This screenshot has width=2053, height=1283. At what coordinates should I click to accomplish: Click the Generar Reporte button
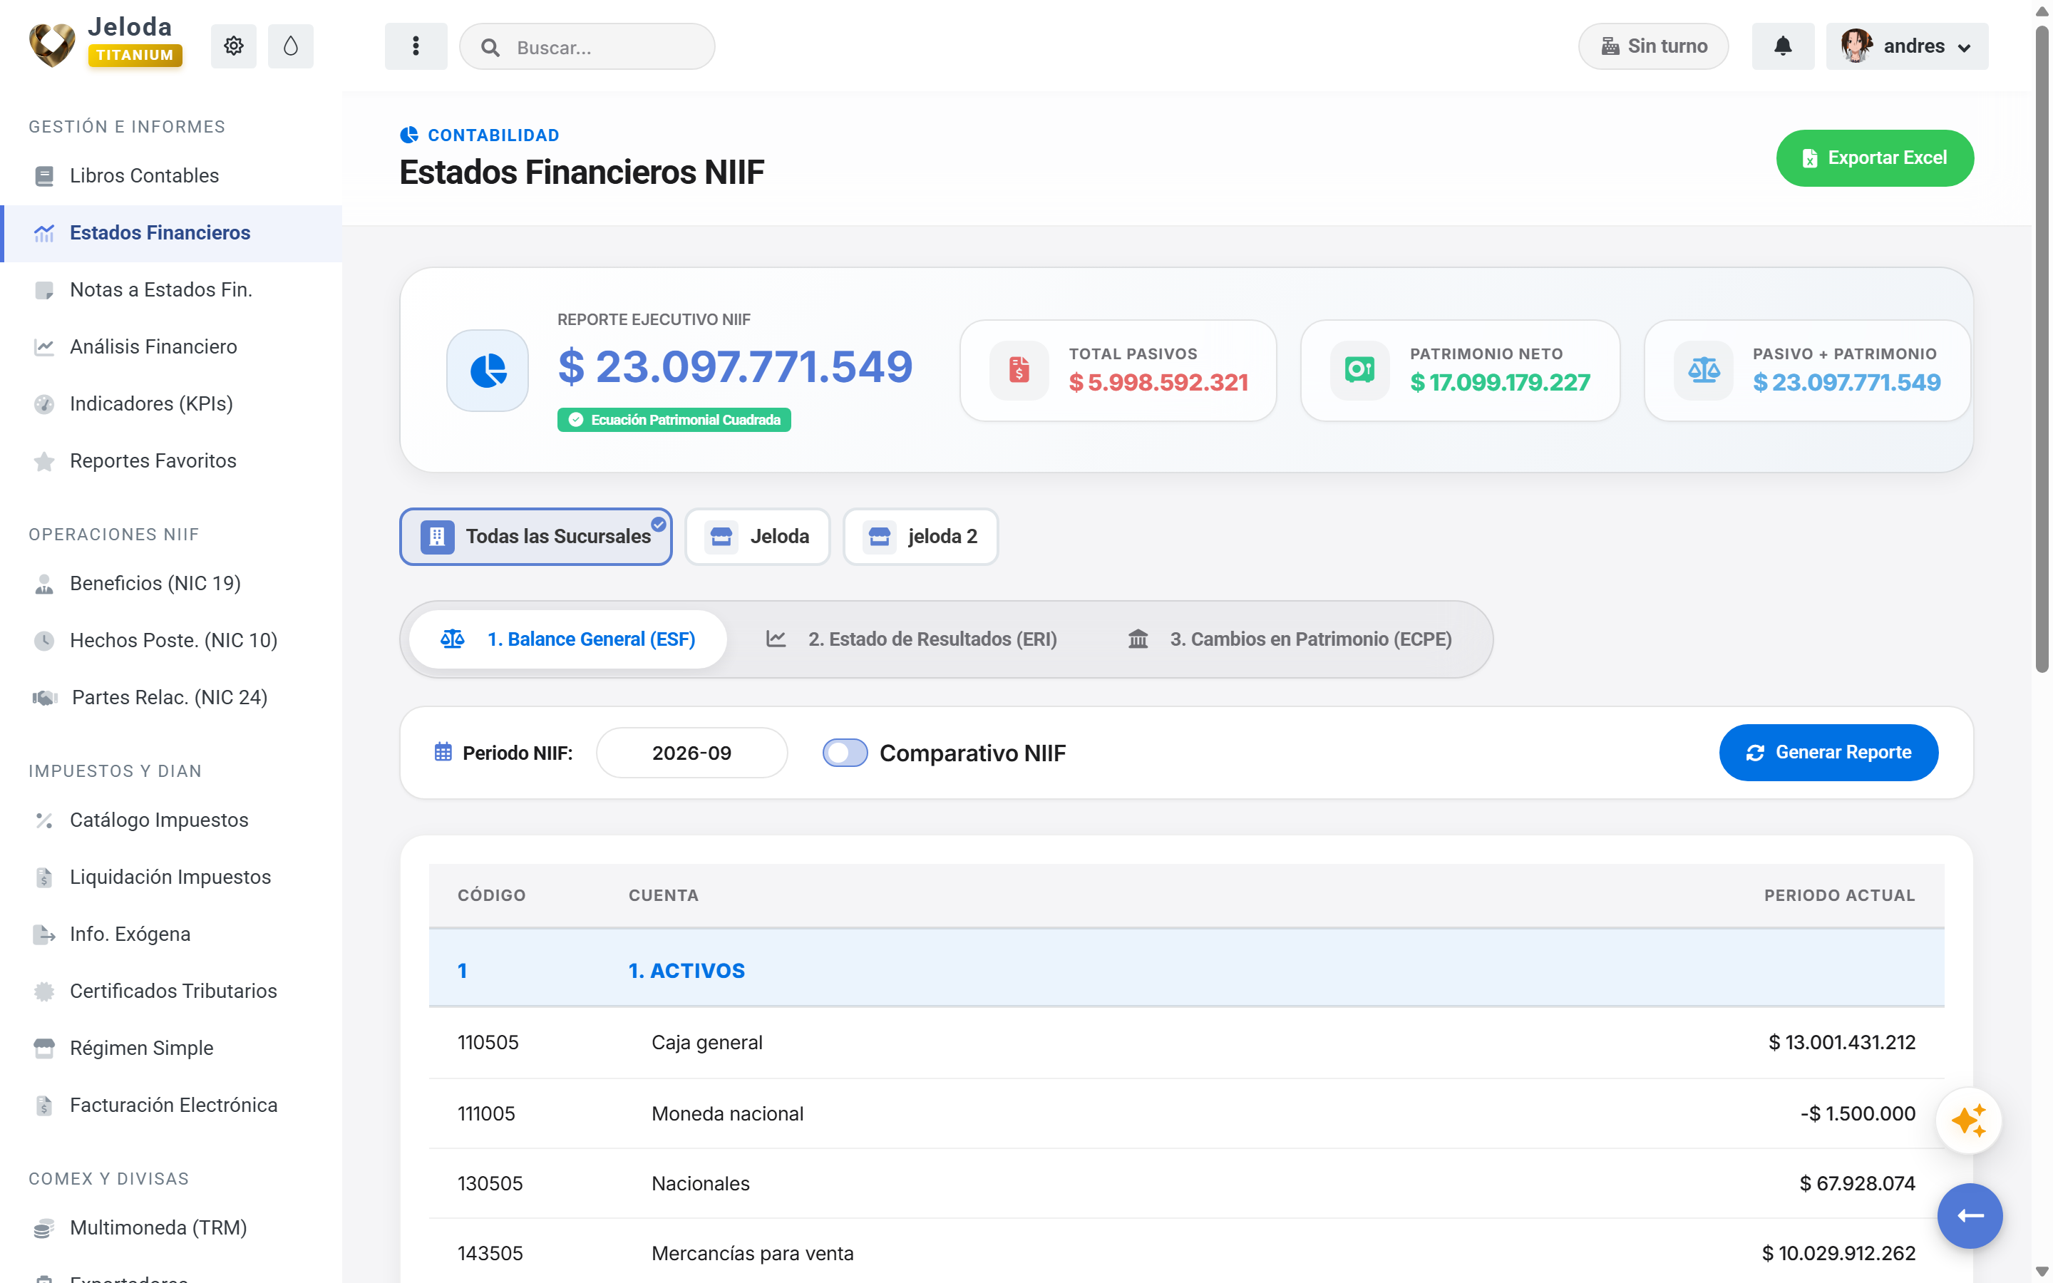(x=1828, y=752)
